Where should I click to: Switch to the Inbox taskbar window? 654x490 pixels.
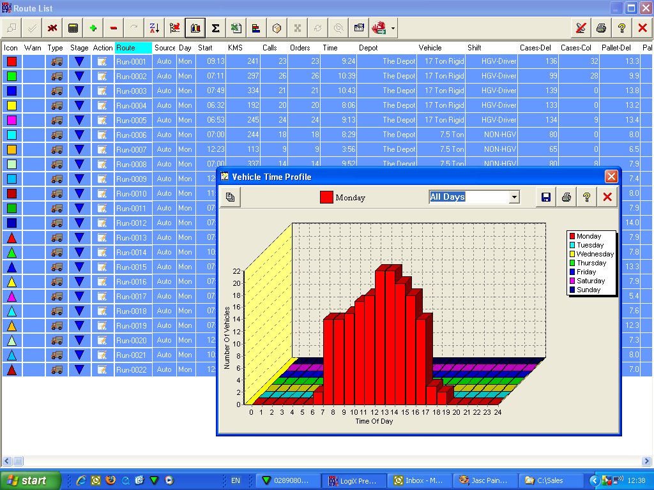pyautogui.click(x=418, y=480)
